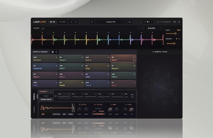This screenshot has height=138, width=213.
Task: Click the pencil edit icon on Kick 1
Action: tap(134, 57)
